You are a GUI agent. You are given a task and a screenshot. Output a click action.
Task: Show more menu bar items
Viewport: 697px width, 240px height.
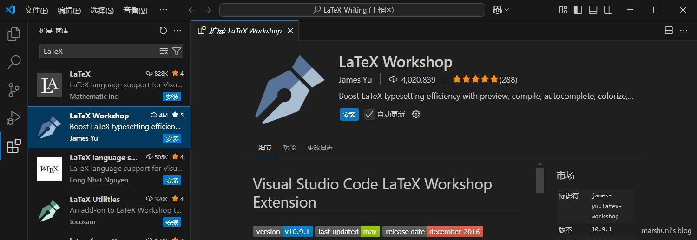163,10
